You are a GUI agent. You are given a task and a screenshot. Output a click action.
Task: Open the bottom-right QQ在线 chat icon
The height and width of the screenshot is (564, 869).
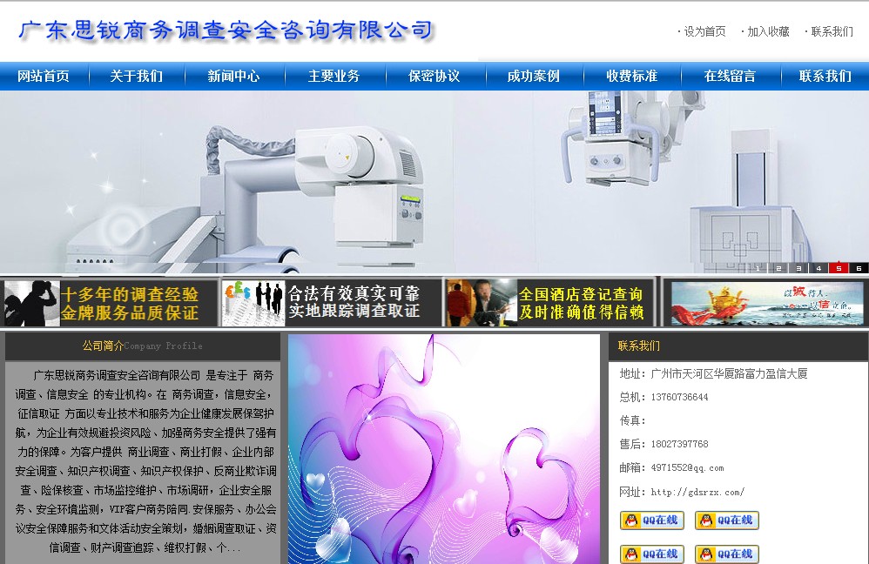click(727, 554)
